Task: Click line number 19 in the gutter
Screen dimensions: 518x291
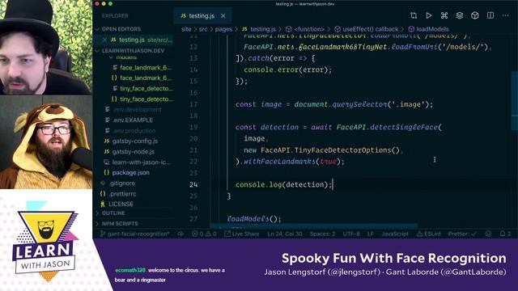Action: [193, 128]
